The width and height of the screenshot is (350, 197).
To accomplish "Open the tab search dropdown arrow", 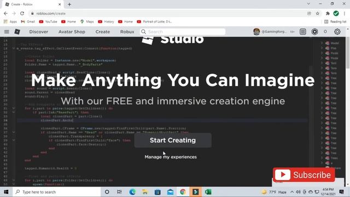I will pyautogui.click(x=308, y=4).
